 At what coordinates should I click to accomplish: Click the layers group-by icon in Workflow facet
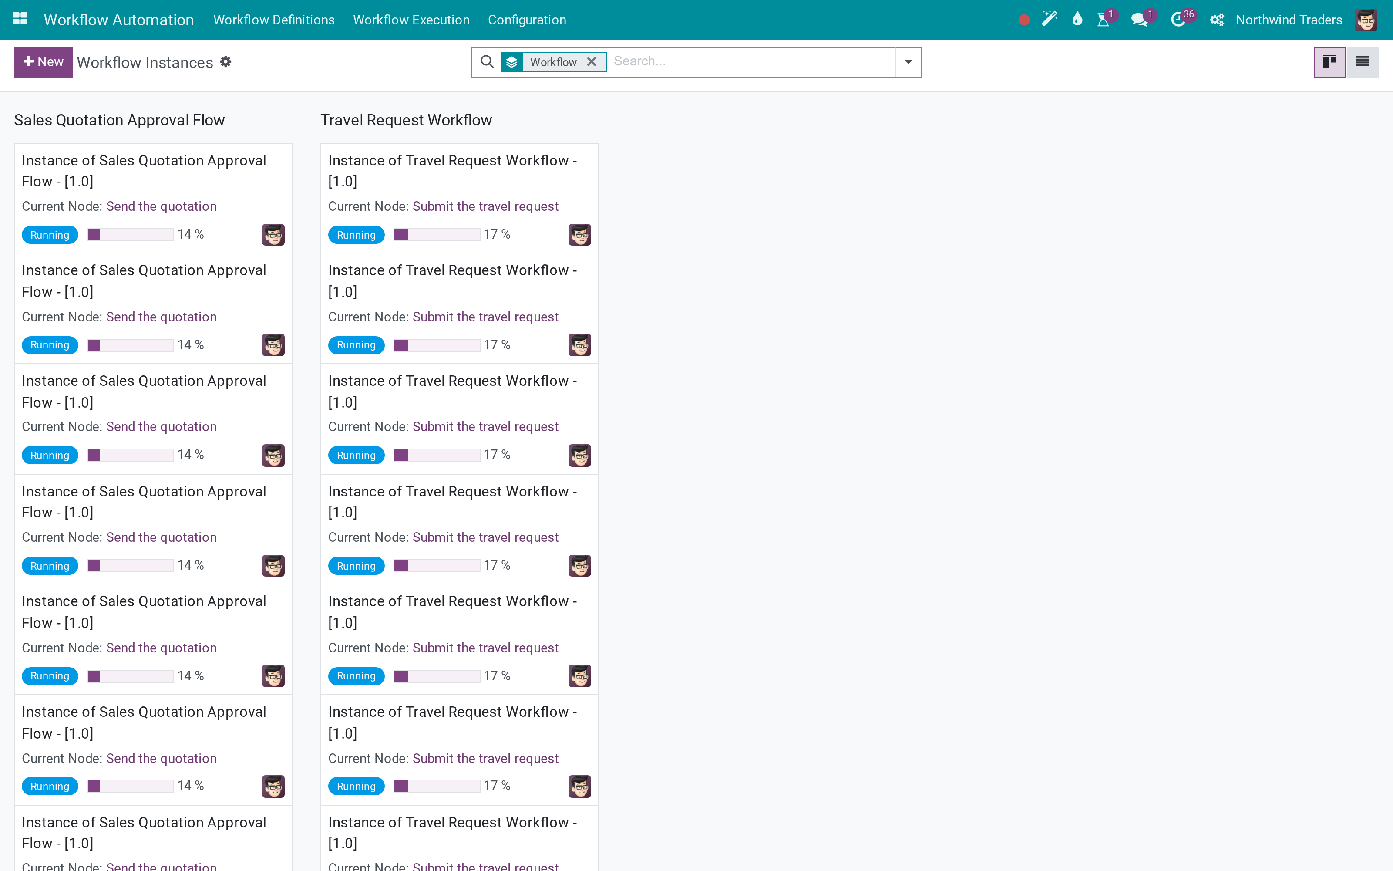coord(512,62)
